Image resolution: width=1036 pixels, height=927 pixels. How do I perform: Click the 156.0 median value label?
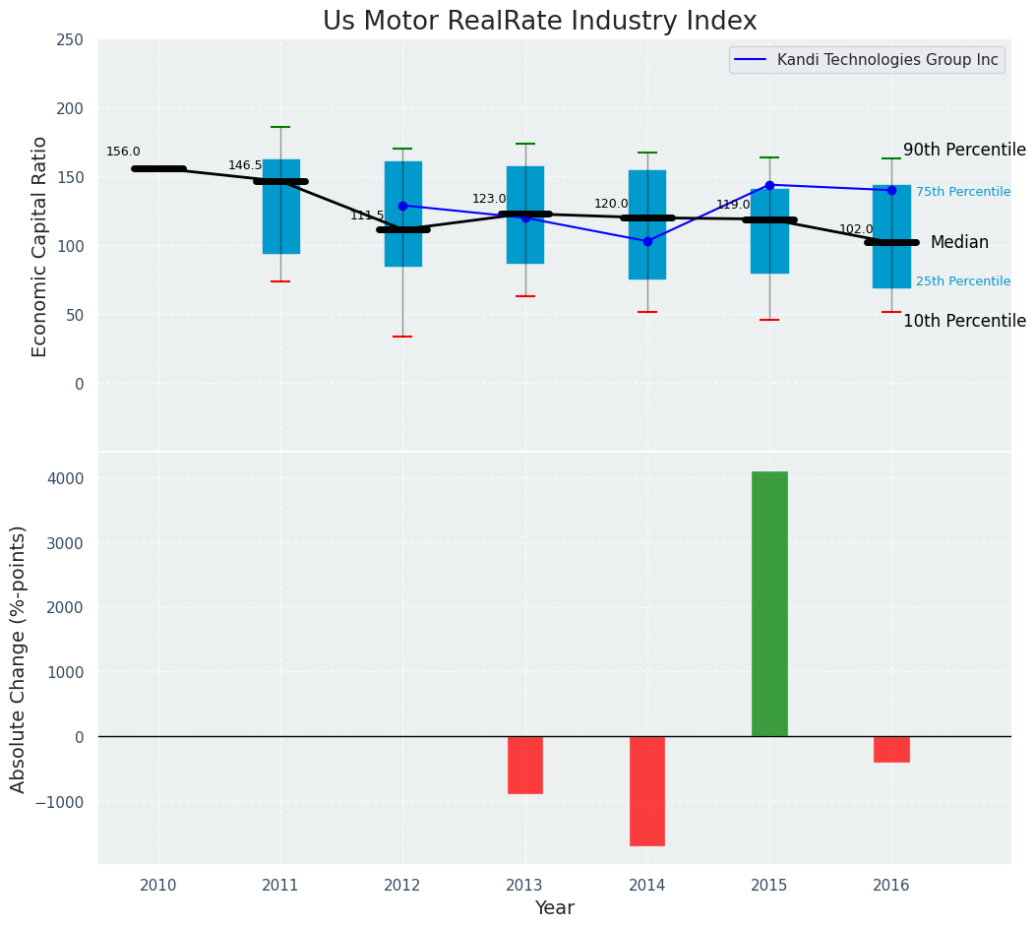[123, 152]
